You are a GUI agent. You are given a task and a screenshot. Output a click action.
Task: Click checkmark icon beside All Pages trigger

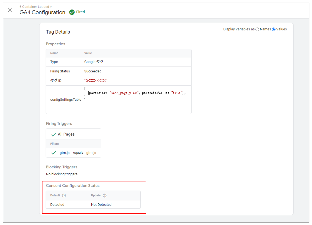pyautogui.click(x=54, y=135)
